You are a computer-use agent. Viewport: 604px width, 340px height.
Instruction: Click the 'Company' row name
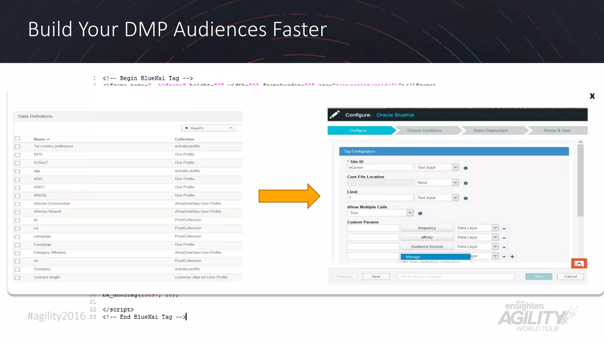pos(42,269)
